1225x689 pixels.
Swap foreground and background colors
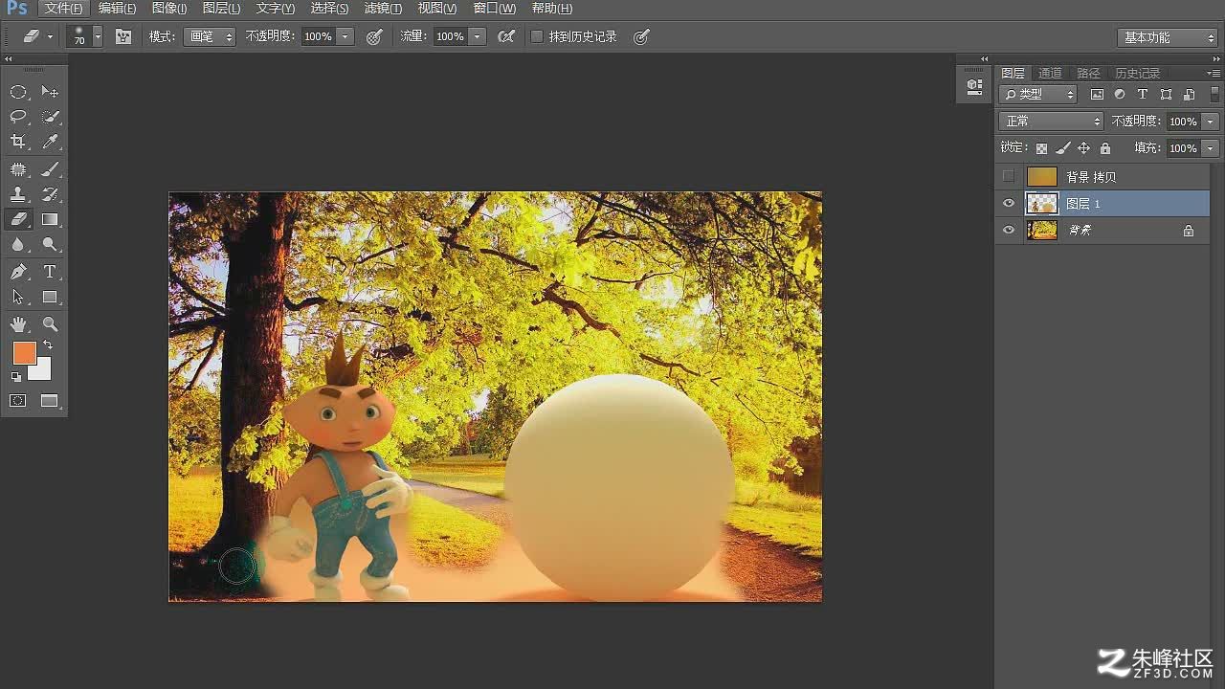[48, 344]
